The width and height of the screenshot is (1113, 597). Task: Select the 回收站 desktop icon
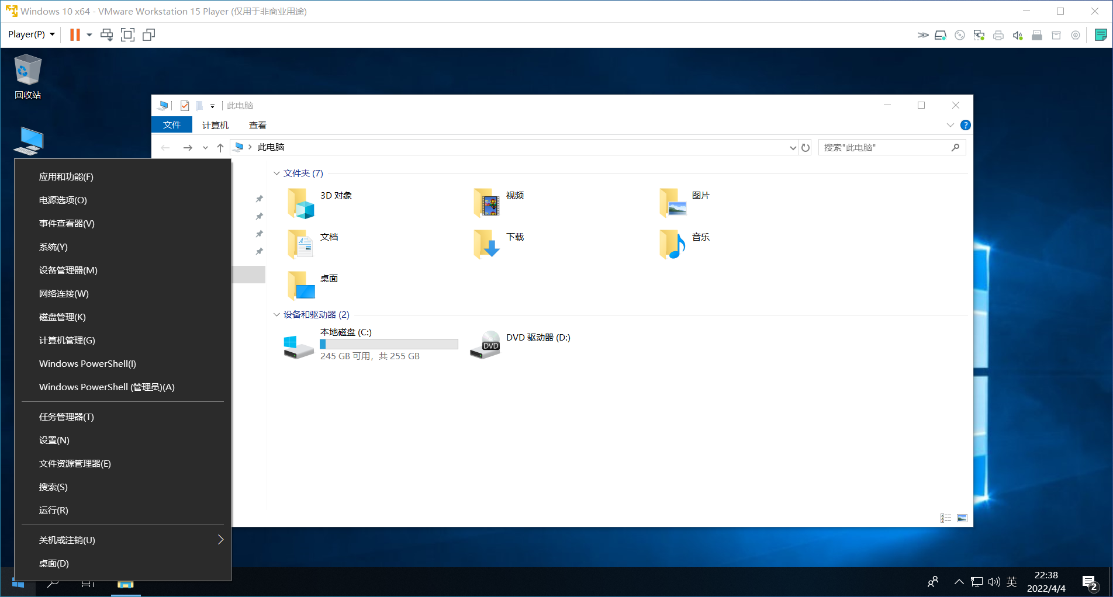coord(27,77)
